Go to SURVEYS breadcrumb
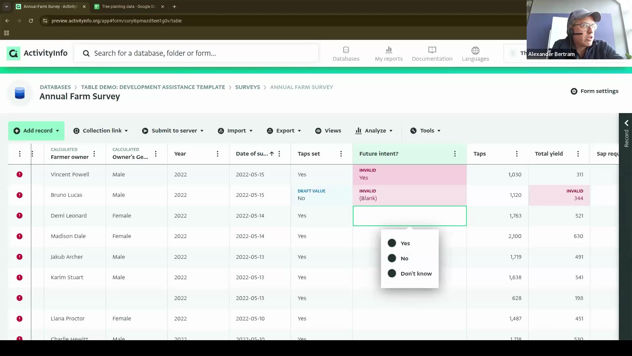Screen dimensions: 632x356 pos(248,87)
